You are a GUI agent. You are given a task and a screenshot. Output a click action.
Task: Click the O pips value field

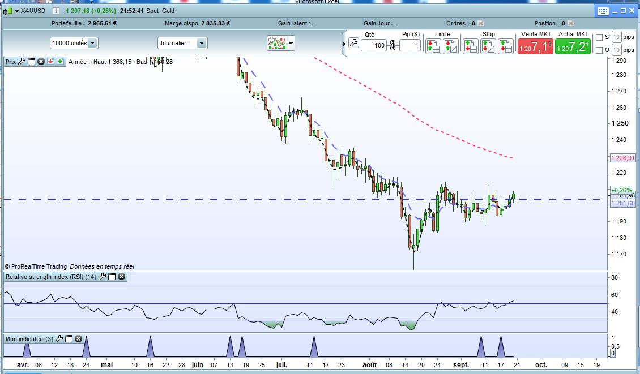[616, 50]
